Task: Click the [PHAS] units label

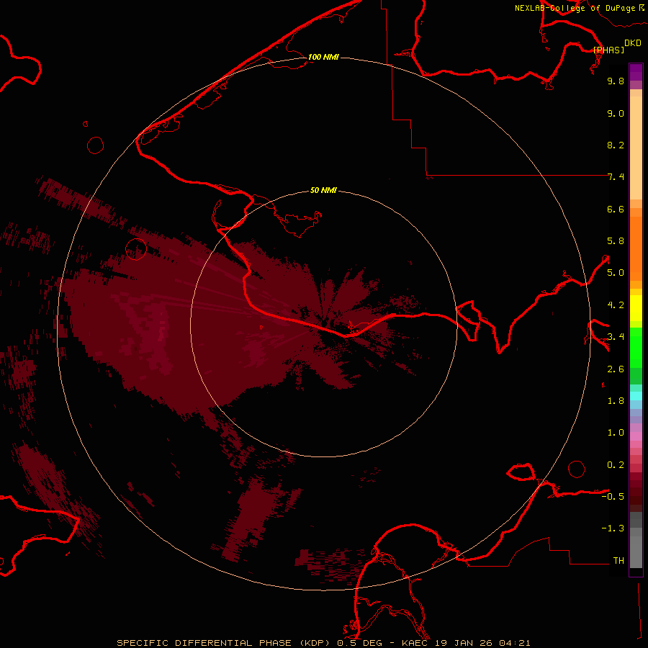Action: point(608,50)
